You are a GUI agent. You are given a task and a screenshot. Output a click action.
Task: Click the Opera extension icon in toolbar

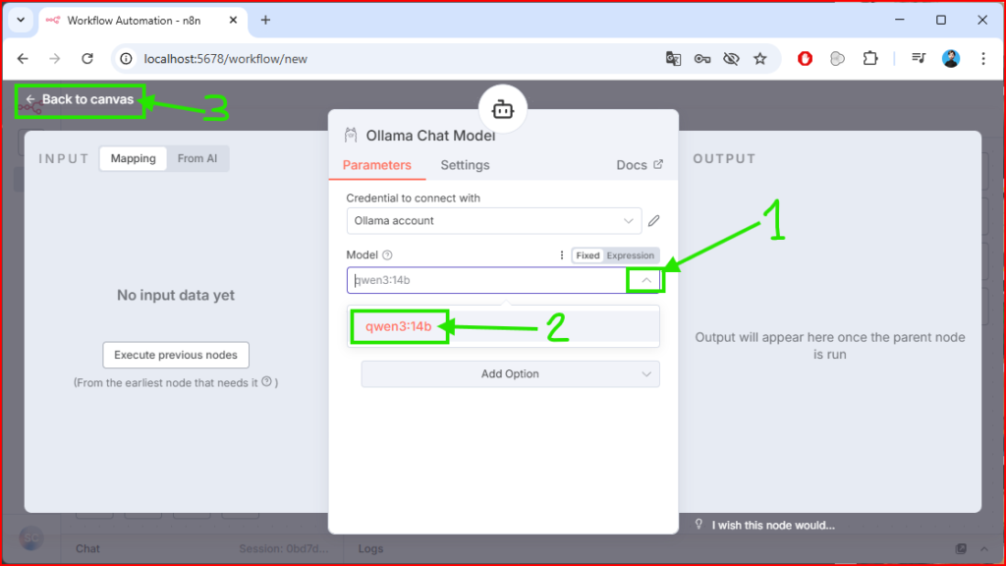pos(805,59)
